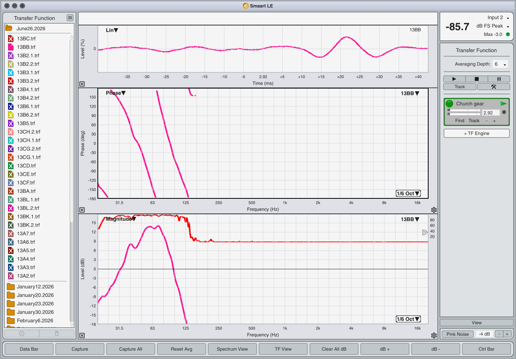This screenshot has height=359, width=516.
Task: Pause measurement with the pause button
Action: pos(499,79)
